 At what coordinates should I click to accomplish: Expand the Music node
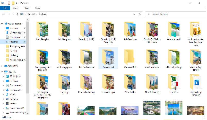point(3,95)
